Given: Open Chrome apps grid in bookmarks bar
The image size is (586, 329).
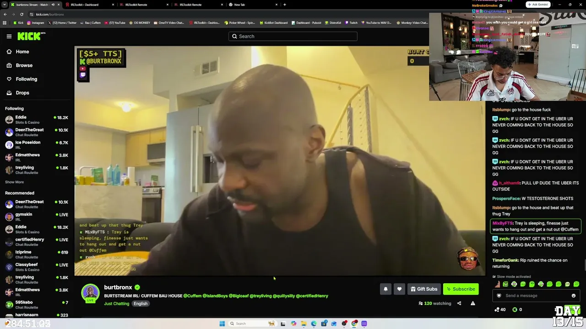Looking at the screenshot, I should (x=5, y=22).
